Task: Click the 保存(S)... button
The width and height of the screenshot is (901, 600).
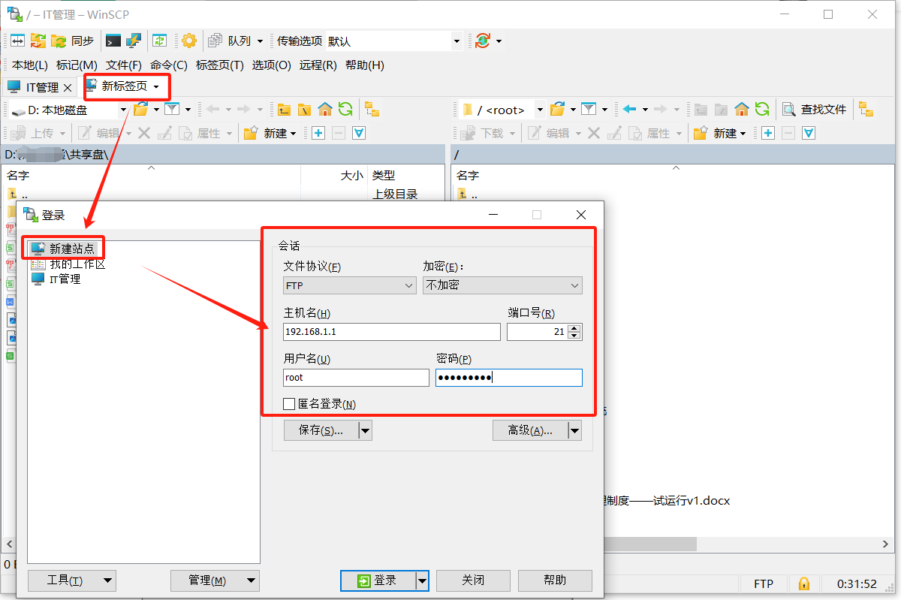Action: click(321, 430)
